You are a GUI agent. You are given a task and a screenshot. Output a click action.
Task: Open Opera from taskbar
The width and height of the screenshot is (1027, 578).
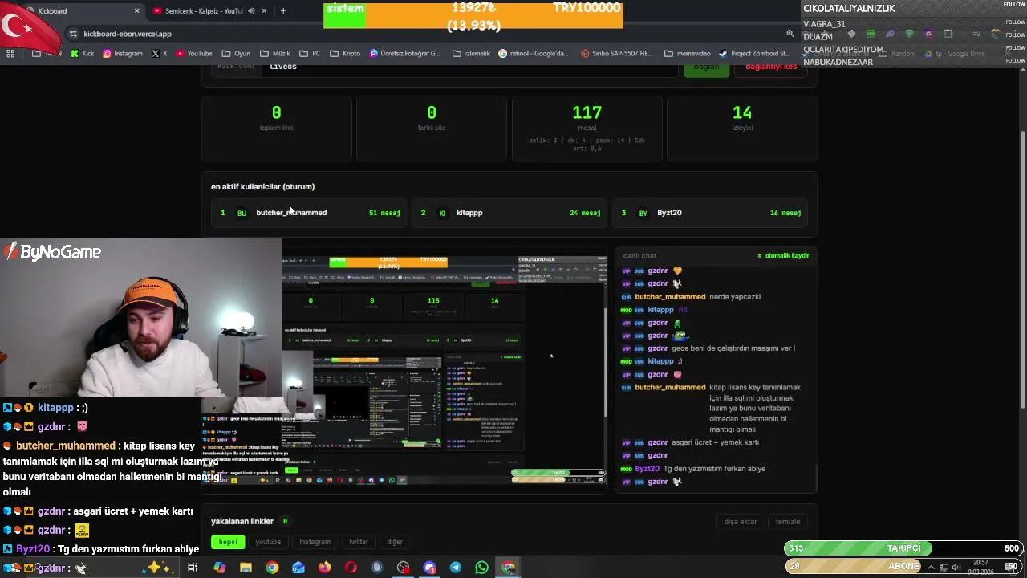point(351,568)
